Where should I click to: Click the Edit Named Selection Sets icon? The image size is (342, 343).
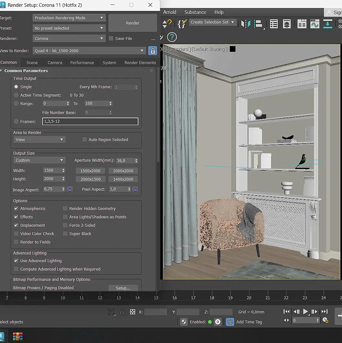coord(183,24)
